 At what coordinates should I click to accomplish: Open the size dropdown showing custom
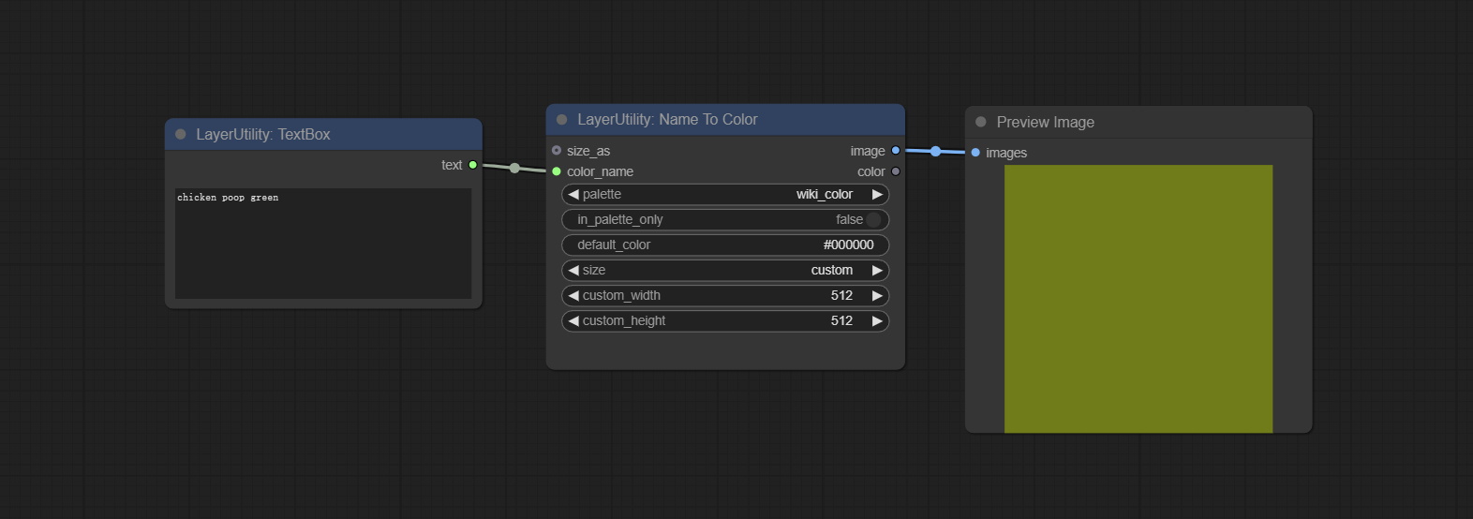click(x=725, y=271)
